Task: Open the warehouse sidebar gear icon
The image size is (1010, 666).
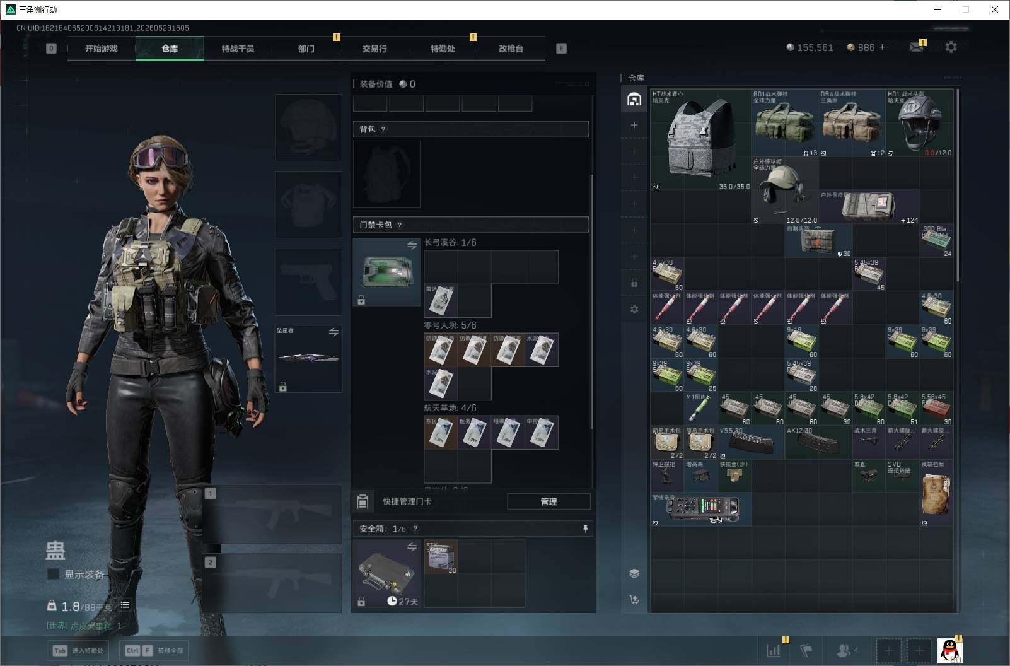Action: (634, 309)
